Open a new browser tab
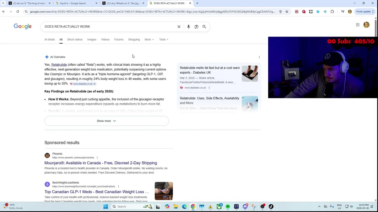Image resolution: width=378 pixels, height=212 pixels. click(x=197, y=3)
